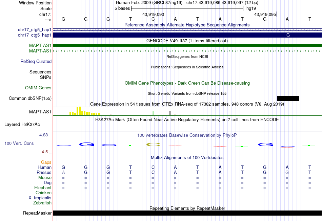Click the Mouse species label
322x221 pixels.
(45, 178)
